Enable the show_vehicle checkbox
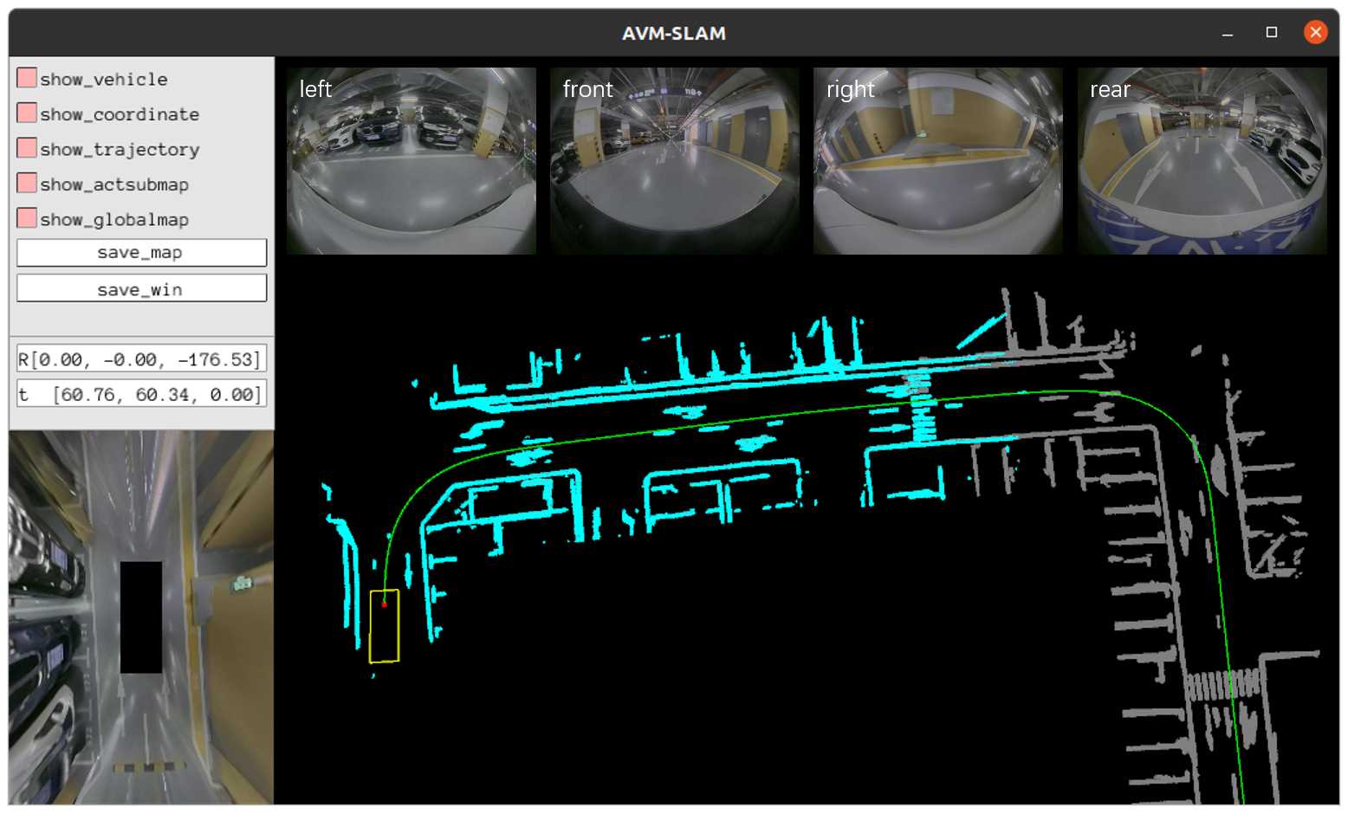Screen dimensions: 1348x814 (27, 79)
